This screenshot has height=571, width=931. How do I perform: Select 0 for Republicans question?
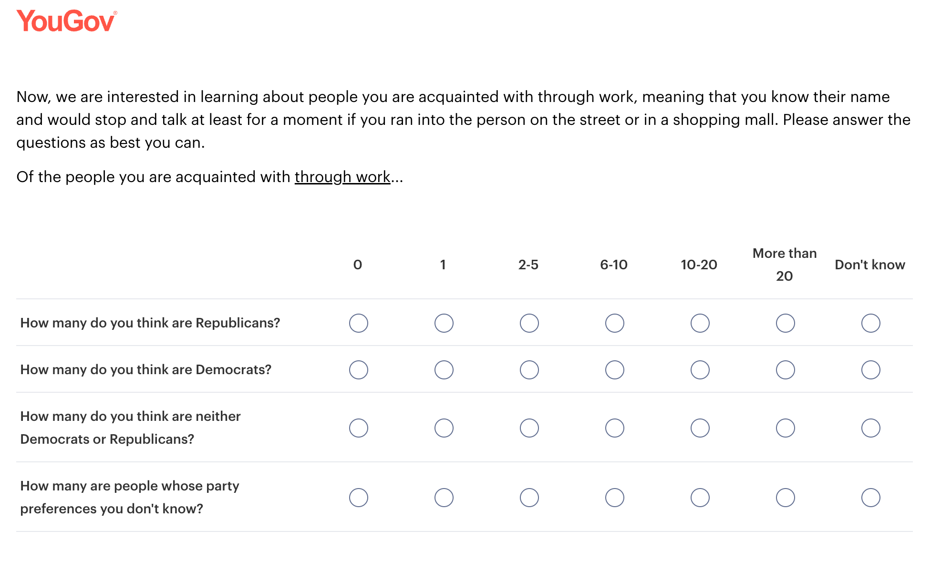[x=358, y=323]
